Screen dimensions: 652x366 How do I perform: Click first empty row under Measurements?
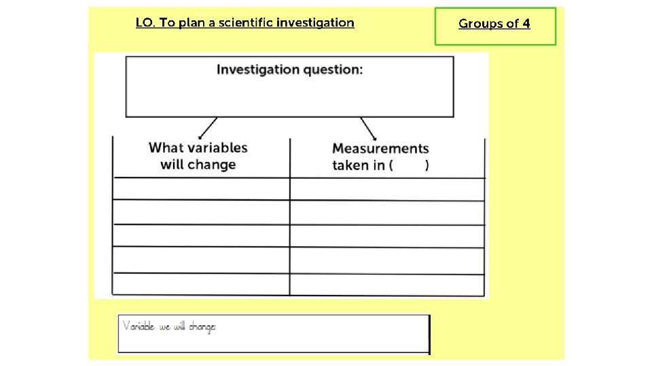click(387, 190)
